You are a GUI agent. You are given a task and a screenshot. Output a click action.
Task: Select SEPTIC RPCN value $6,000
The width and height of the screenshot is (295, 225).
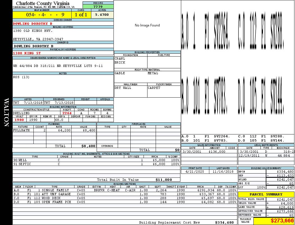159,164
